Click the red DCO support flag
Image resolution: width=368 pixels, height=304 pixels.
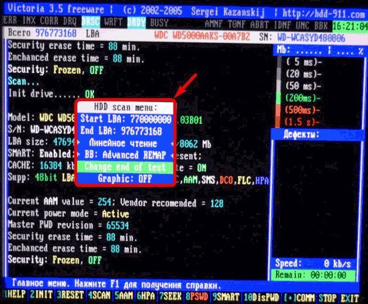[226, 180]
